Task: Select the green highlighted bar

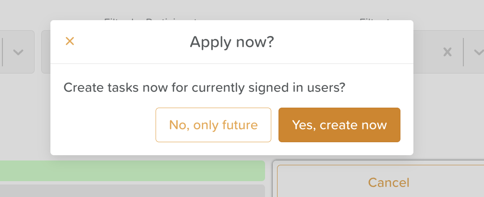Action: (x=132, y=171)
